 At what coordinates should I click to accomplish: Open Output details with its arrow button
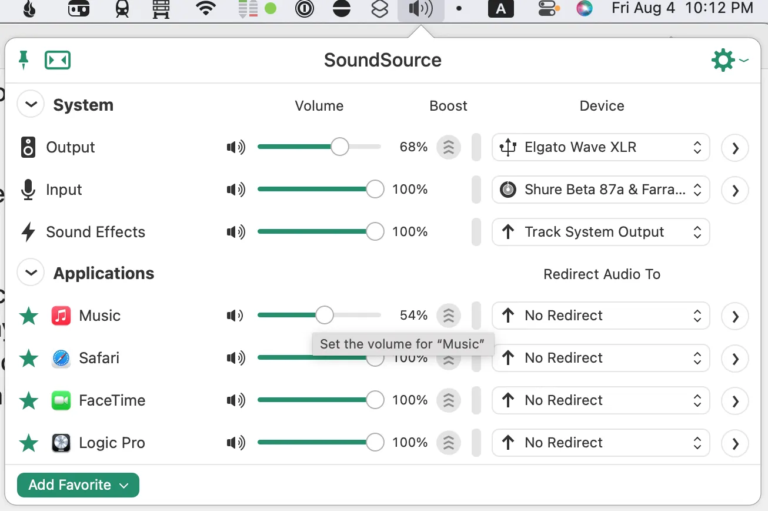[734, 147]
